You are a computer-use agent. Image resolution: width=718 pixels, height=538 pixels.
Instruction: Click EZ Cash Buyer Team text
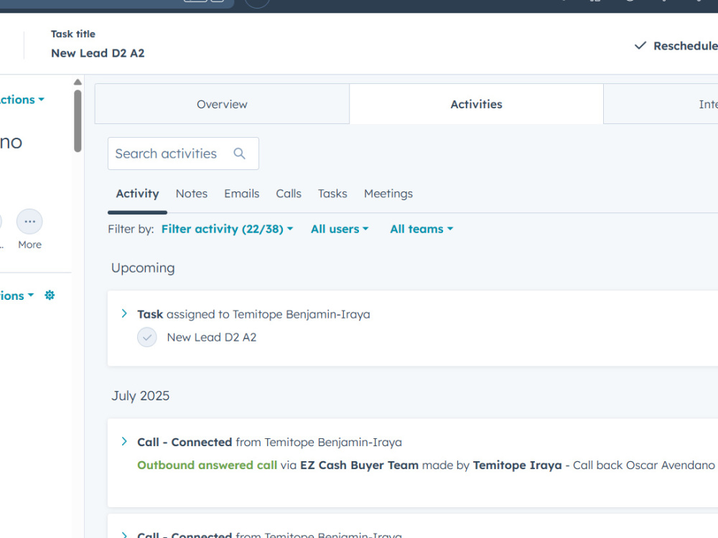pos(360,466)
